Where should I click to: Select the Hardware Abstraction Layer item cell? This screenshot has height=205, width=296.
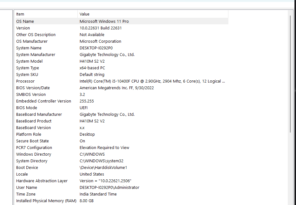click(x=42, y=181)
